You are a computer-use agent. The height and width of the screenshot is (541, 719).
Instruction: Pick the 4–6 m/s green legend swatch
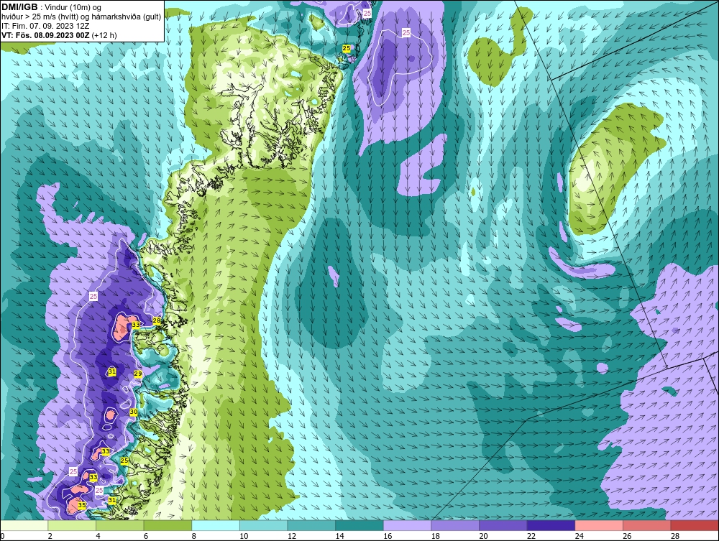click(x=119, y=525)
